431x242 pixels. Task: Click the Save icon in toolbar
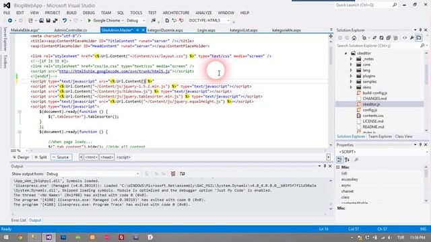[x=48, y=21]
